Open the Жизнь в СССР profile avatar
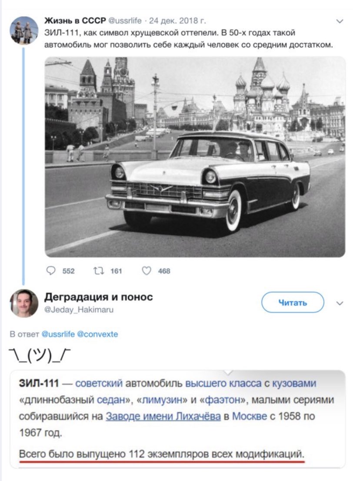 23,30
